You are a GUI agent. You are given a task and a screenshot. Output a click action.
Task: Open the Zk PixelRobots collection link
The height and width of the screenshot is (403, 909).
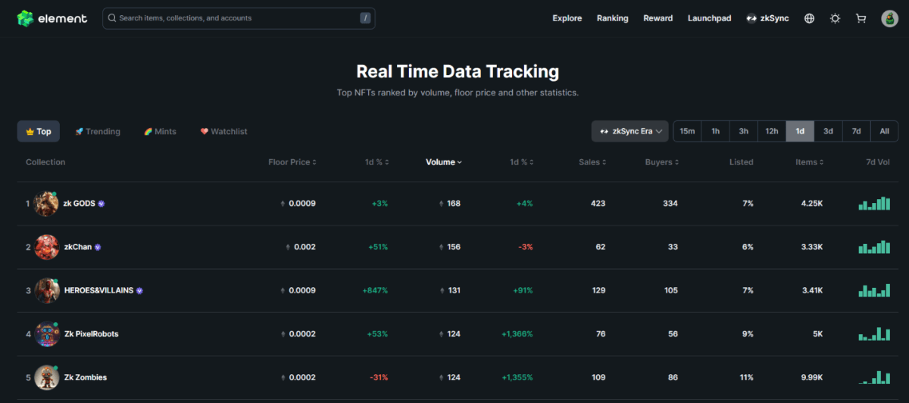(x=91, y=334)
